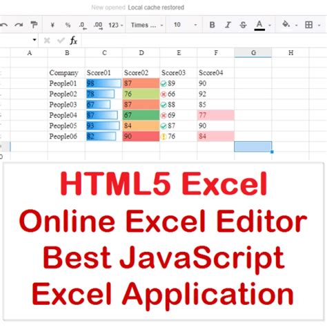
Task: Select the 'People06' cell
Action: [66, 137]
